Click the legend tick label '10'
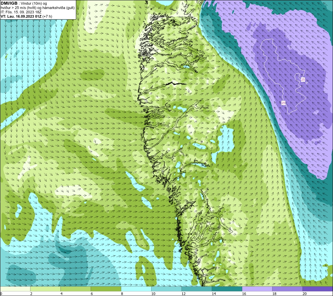 (x=153, y=294)
